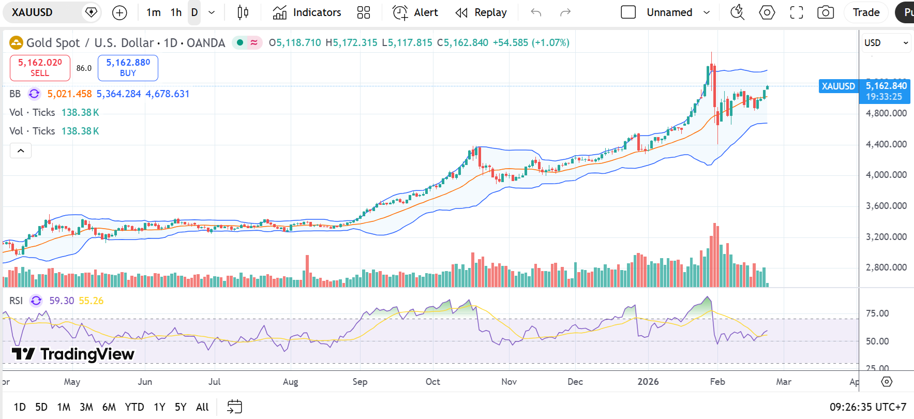Toggle the Unnamed layout checkbox square

click(x=628, y=12)
